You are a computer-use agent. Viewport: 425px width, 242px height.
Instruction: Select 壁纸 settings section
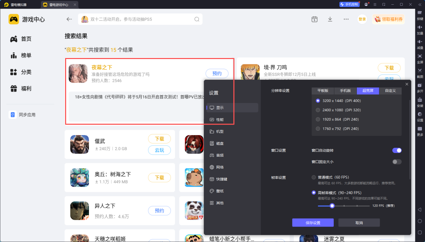pyautogui.click(x=232, y=191)
